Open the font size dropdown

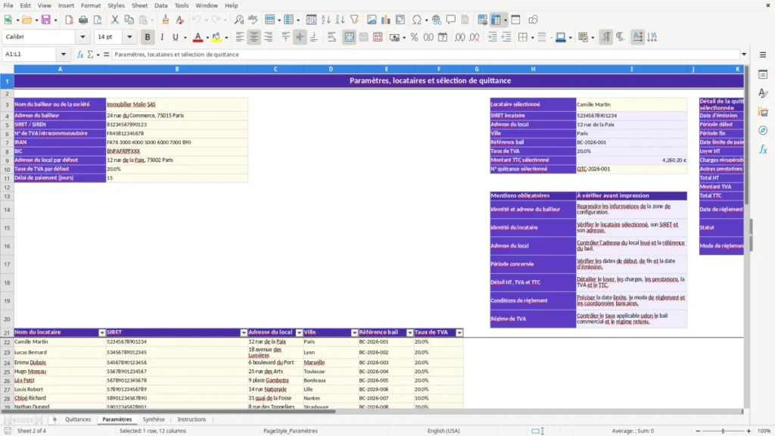coord(129,36)
